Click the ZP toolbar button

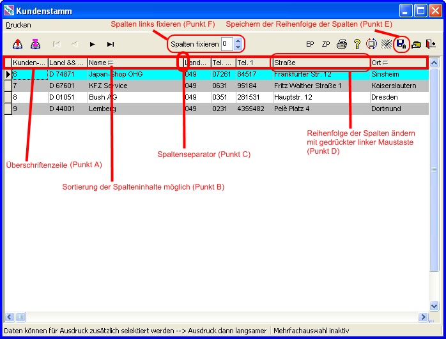326,44
